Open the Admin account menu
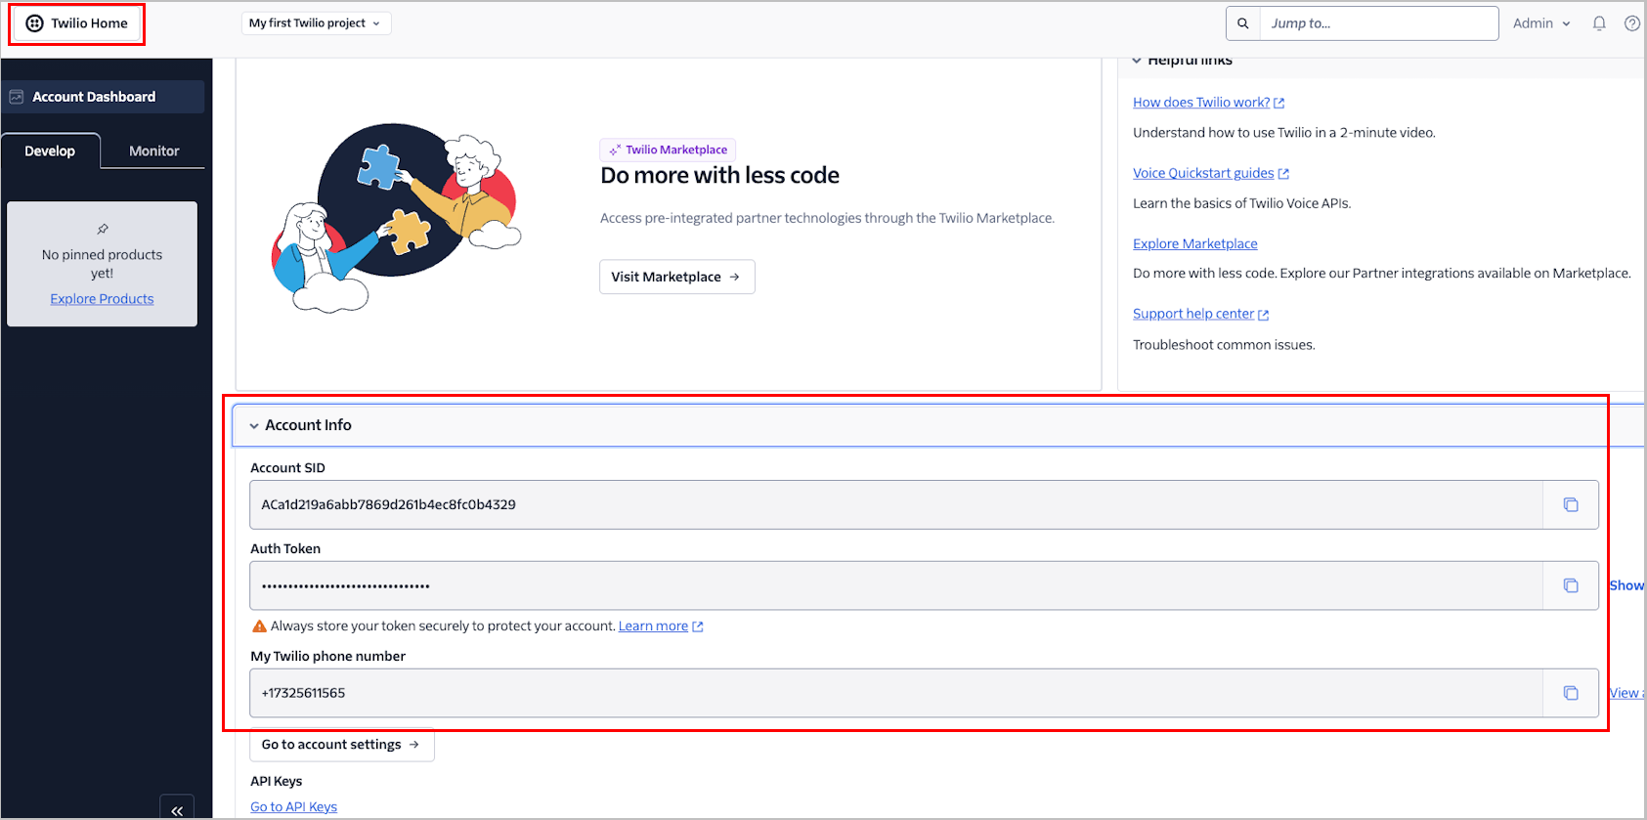 pyautogui.click(x=1541, y=23)
